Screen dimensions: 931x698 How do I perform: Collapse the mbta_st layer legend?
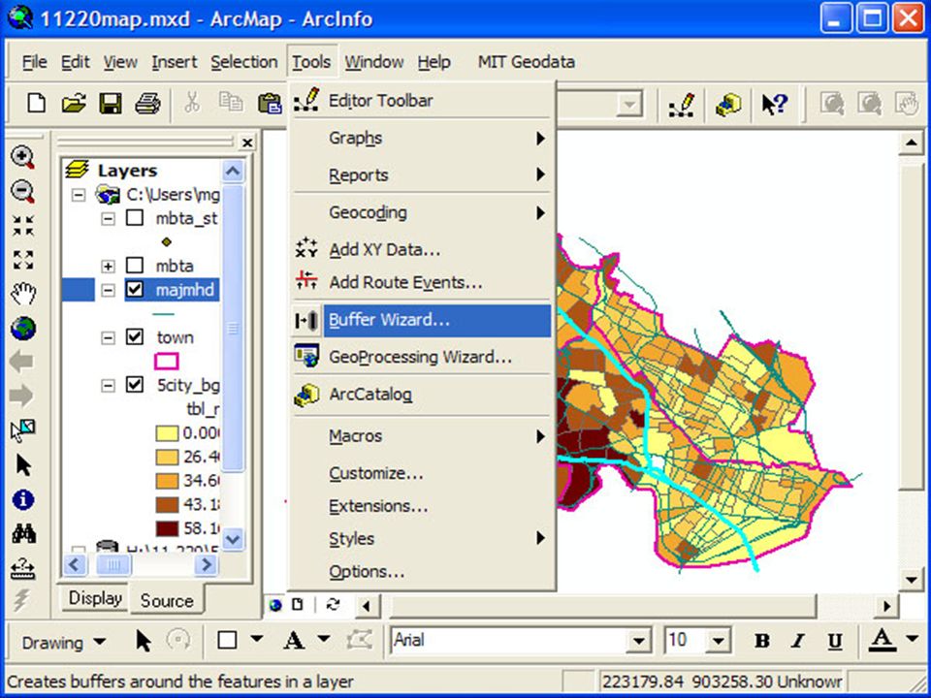coord(108,218)
